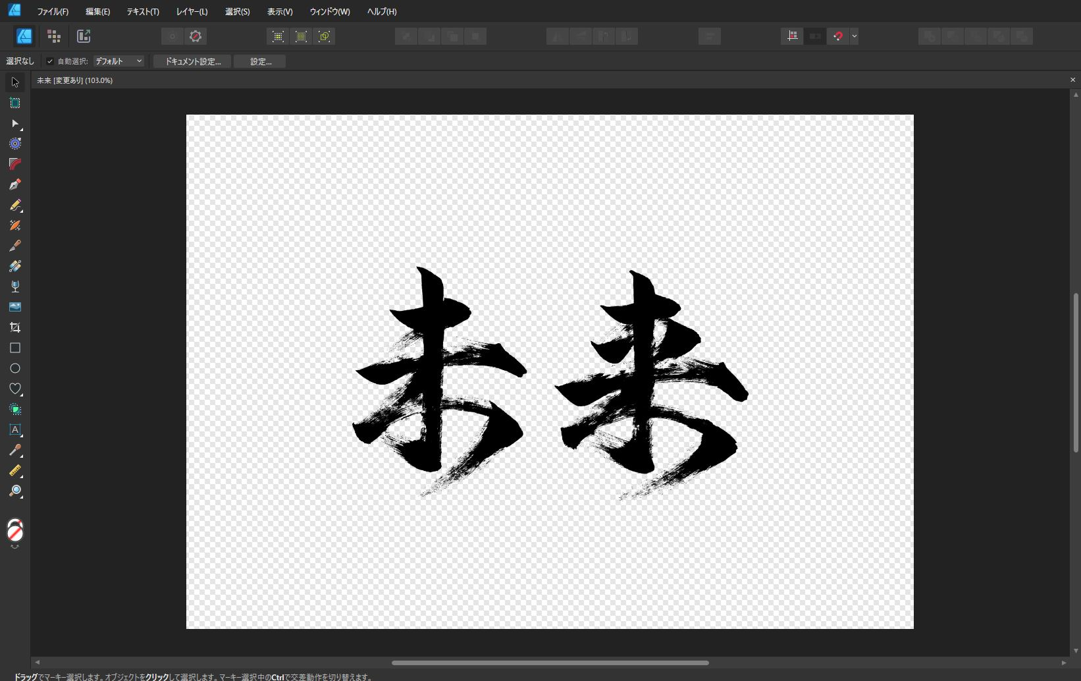
Task: Open the ファイル(F) menu
Action: coord(53,11)
